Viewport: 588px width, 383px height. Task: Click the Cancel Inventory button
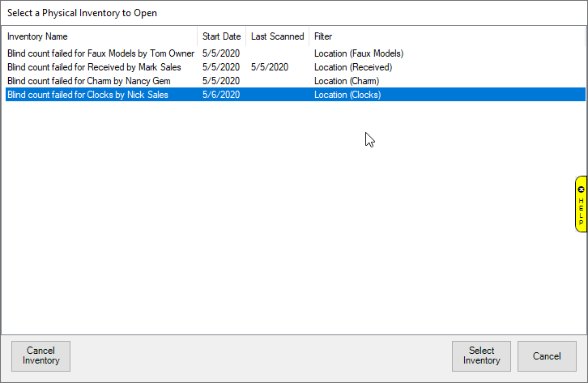[x=41, y=356]
